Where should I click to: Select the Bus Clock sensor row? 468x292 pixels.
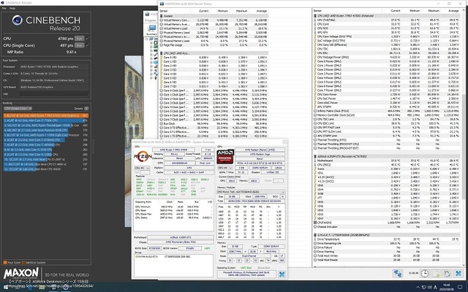214,123
